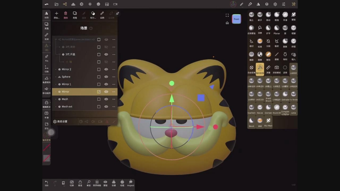Check the Mirror 2 selection box
340x191 pixels.
tap(99, 69)
